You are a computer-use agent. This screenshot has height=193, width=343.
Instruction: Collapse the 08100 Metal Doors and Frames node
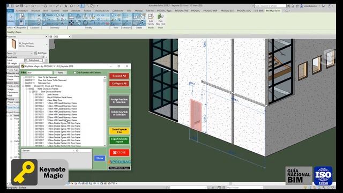(x=27, y=89)
